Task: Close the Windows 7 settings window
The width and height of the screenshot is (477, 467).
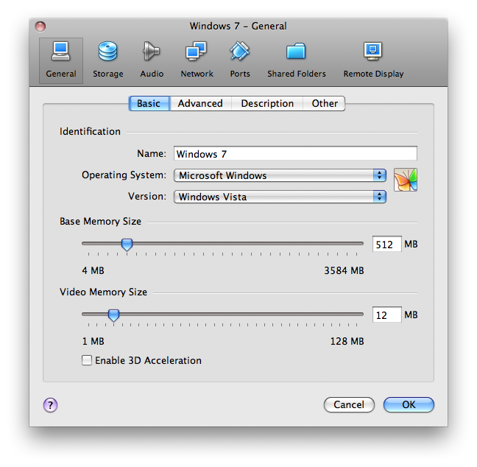Action: click(40, 27)
